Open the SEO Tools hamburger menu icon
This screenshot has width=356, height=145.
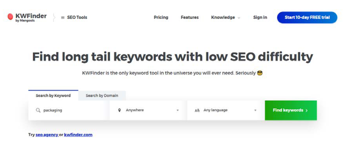tap(63, 17)
